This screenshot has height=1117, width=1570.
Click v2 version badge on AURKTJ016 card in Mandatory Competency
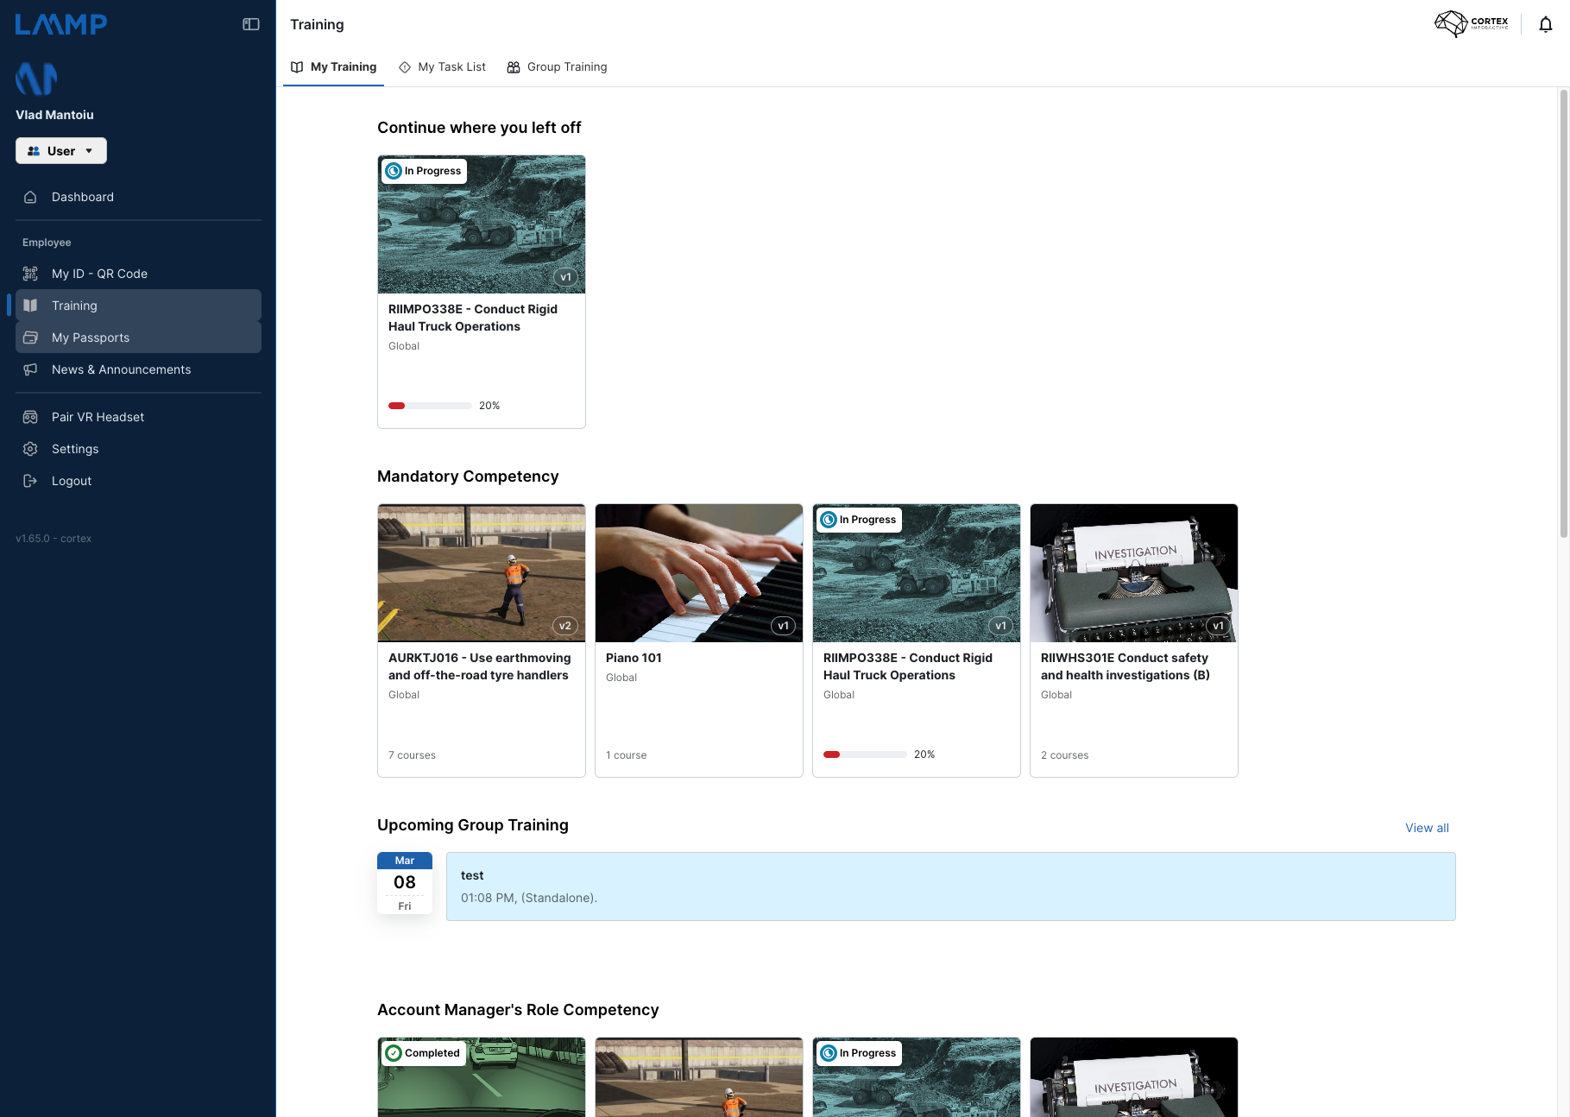pyautogui.click(x=565, y=626)
